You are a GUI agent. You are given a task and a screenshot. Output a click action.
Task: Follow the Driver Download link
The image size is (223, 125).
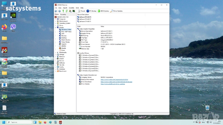coord(116,82)
